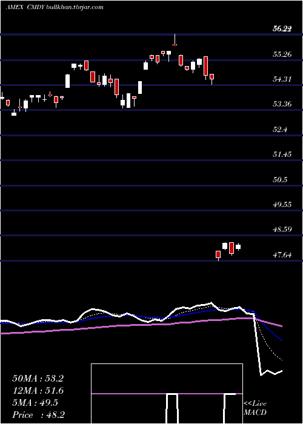Select the 49.55 price axis label
Image resolution: width=303 pixels, height=424 pixels.
(x=282, y=205)
